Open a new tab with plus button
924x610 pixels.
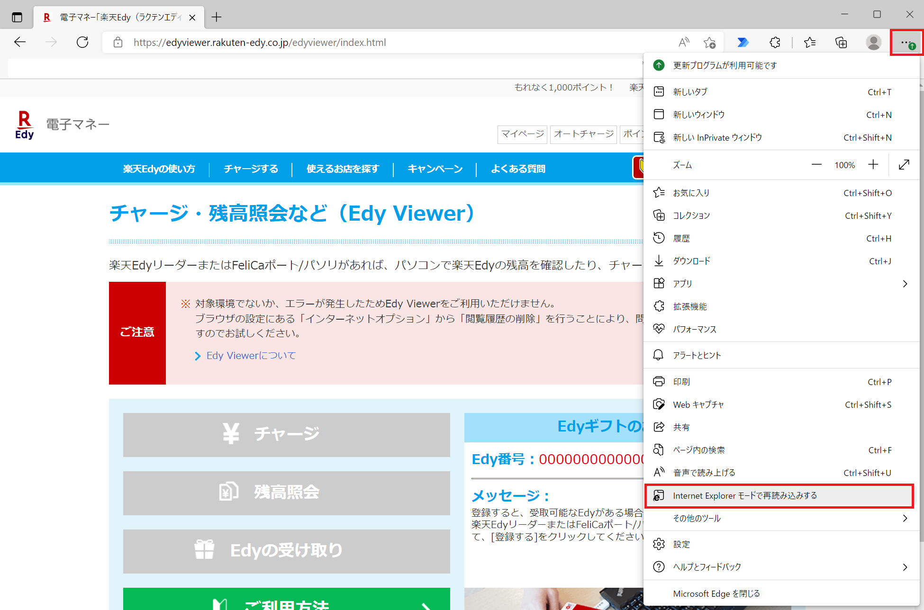click(x=217, y=18)
